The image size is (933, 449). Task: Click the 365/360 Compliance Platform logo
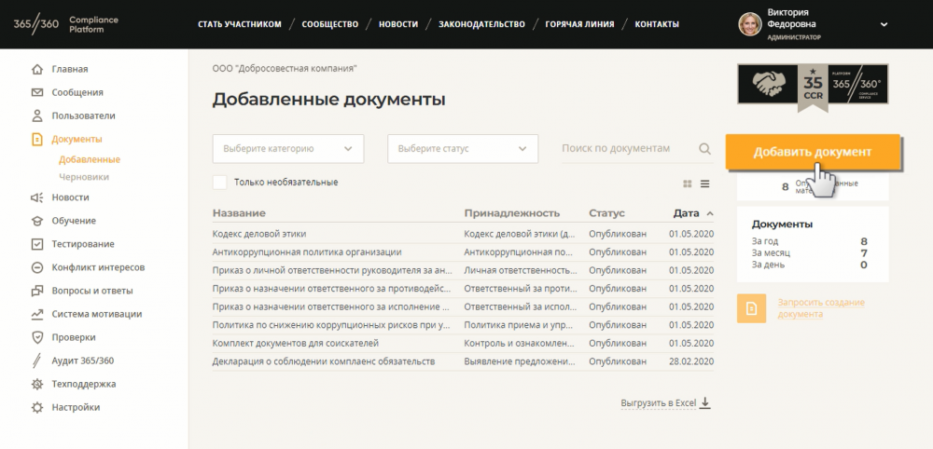66,24
